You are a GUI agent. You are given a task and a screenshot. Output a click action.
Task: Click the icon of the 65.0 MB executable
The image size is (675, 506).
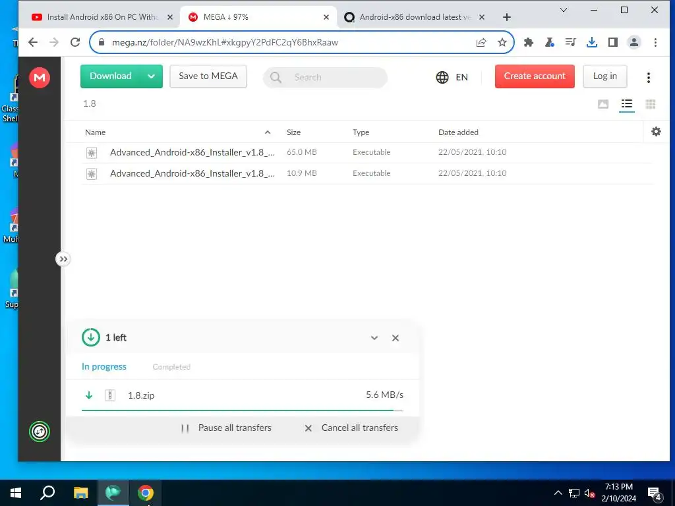[x=91, y=153]
